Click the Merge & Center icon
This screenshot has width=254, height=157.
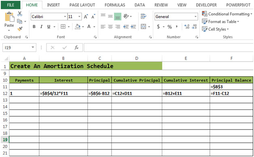[143, 27]
